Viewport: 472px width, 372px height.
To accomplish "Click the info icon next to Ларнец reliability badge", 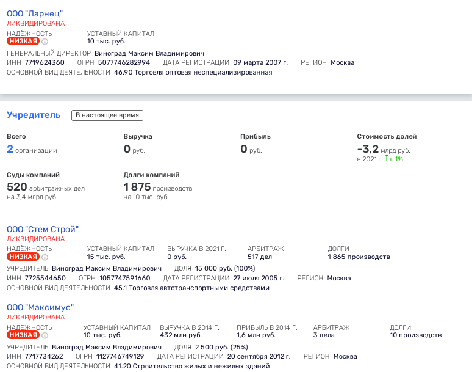I will pyautogui.click(x=45, y=42).
